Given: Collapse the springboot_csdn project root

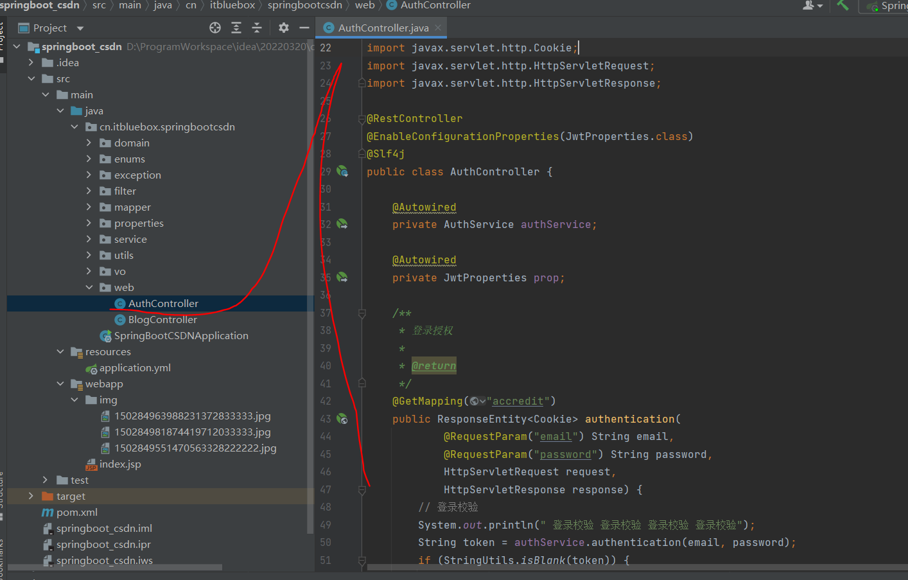Looking at the screenshot, I should [x=17, y=46].
